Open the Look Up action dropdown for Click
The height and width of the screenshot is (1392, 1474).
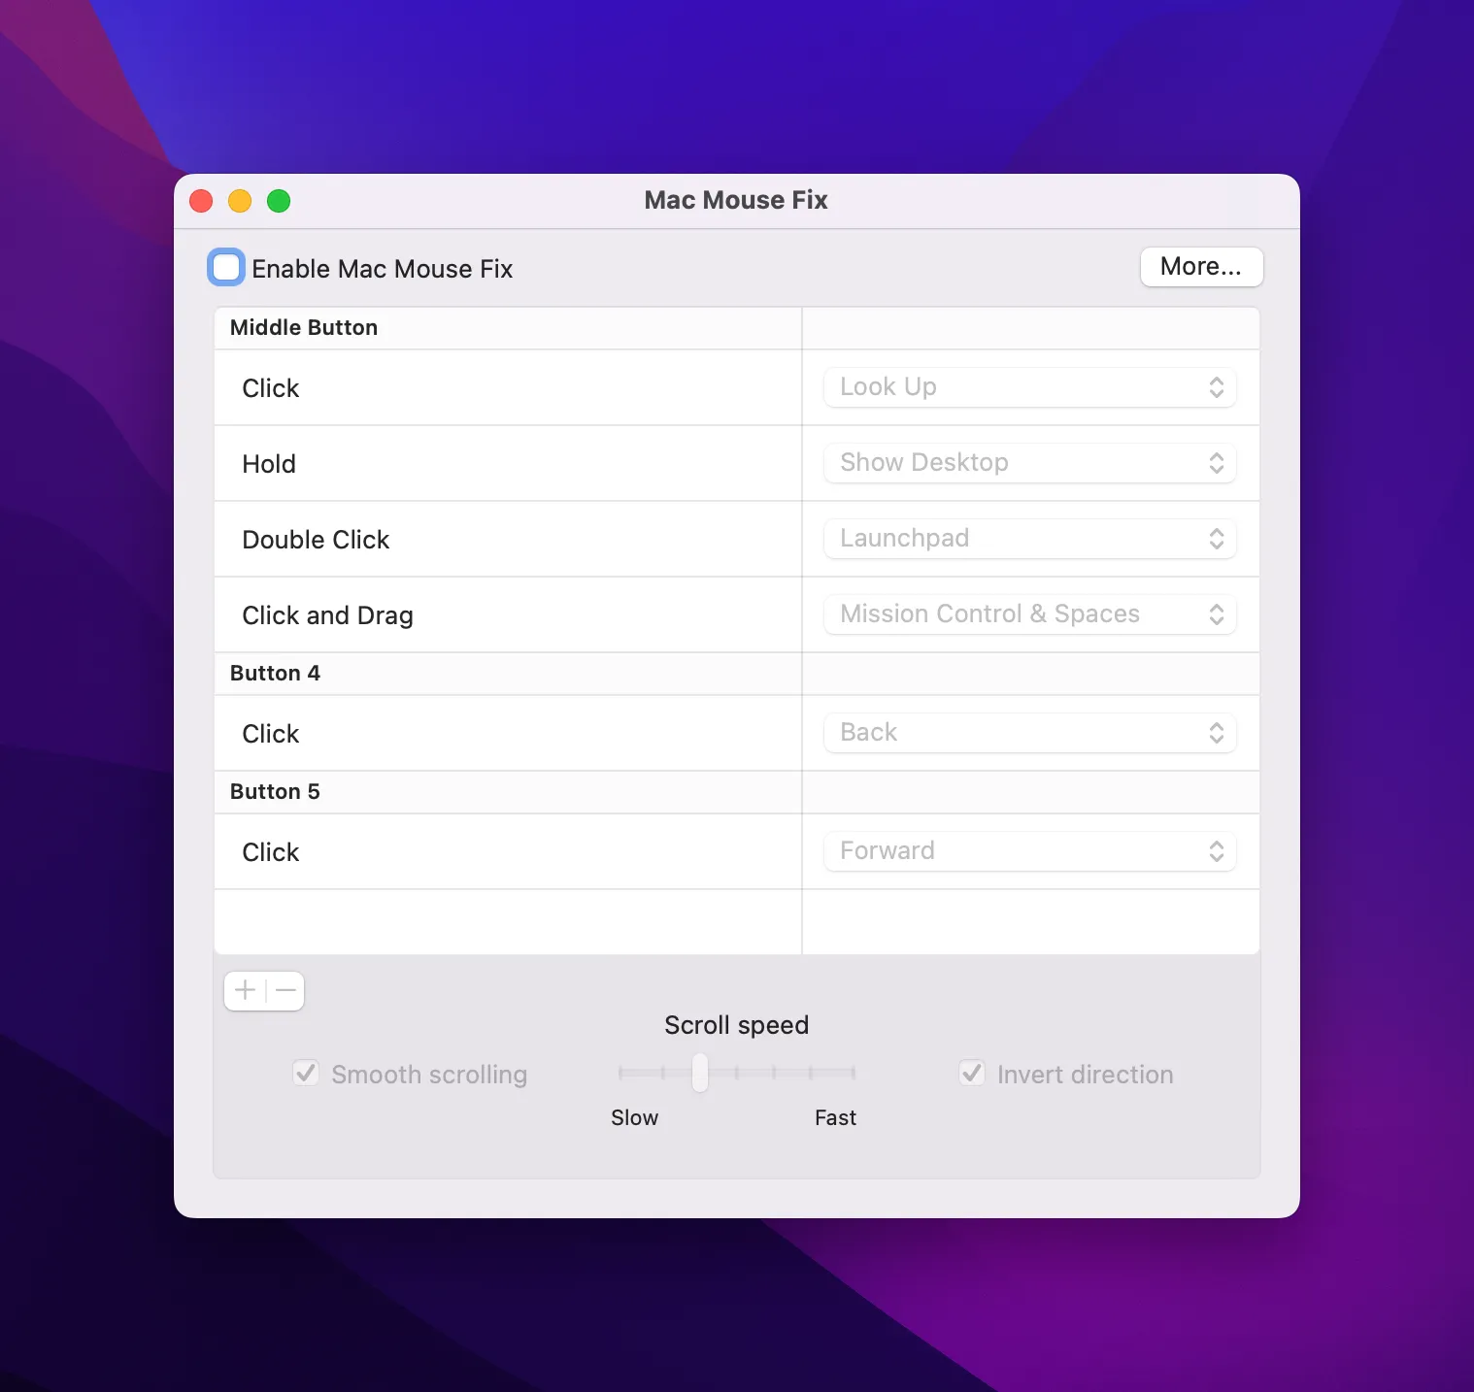[x=1029, y=386]
